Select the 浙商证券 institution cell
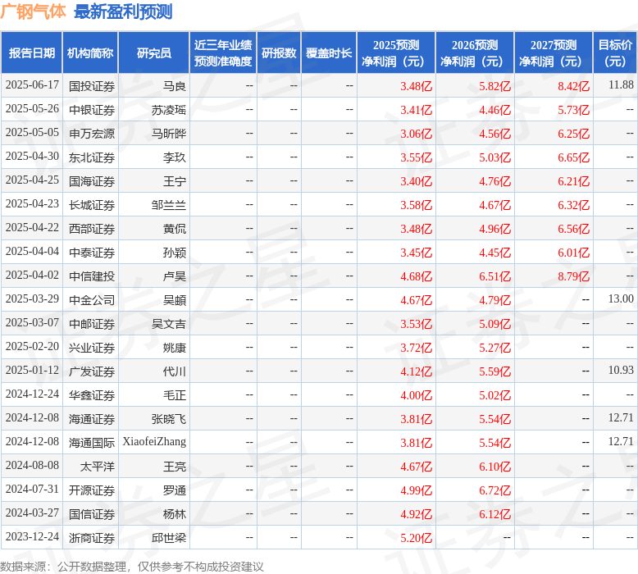Viewport: 638px width, 574px height. (92, 538)
